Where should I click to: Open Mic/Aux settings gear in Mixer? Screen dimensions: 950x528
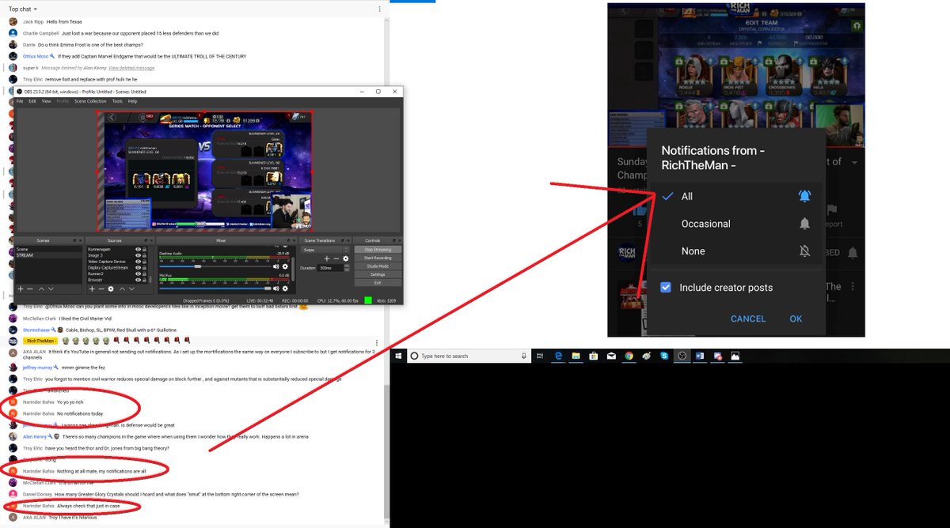pos(285,289)
